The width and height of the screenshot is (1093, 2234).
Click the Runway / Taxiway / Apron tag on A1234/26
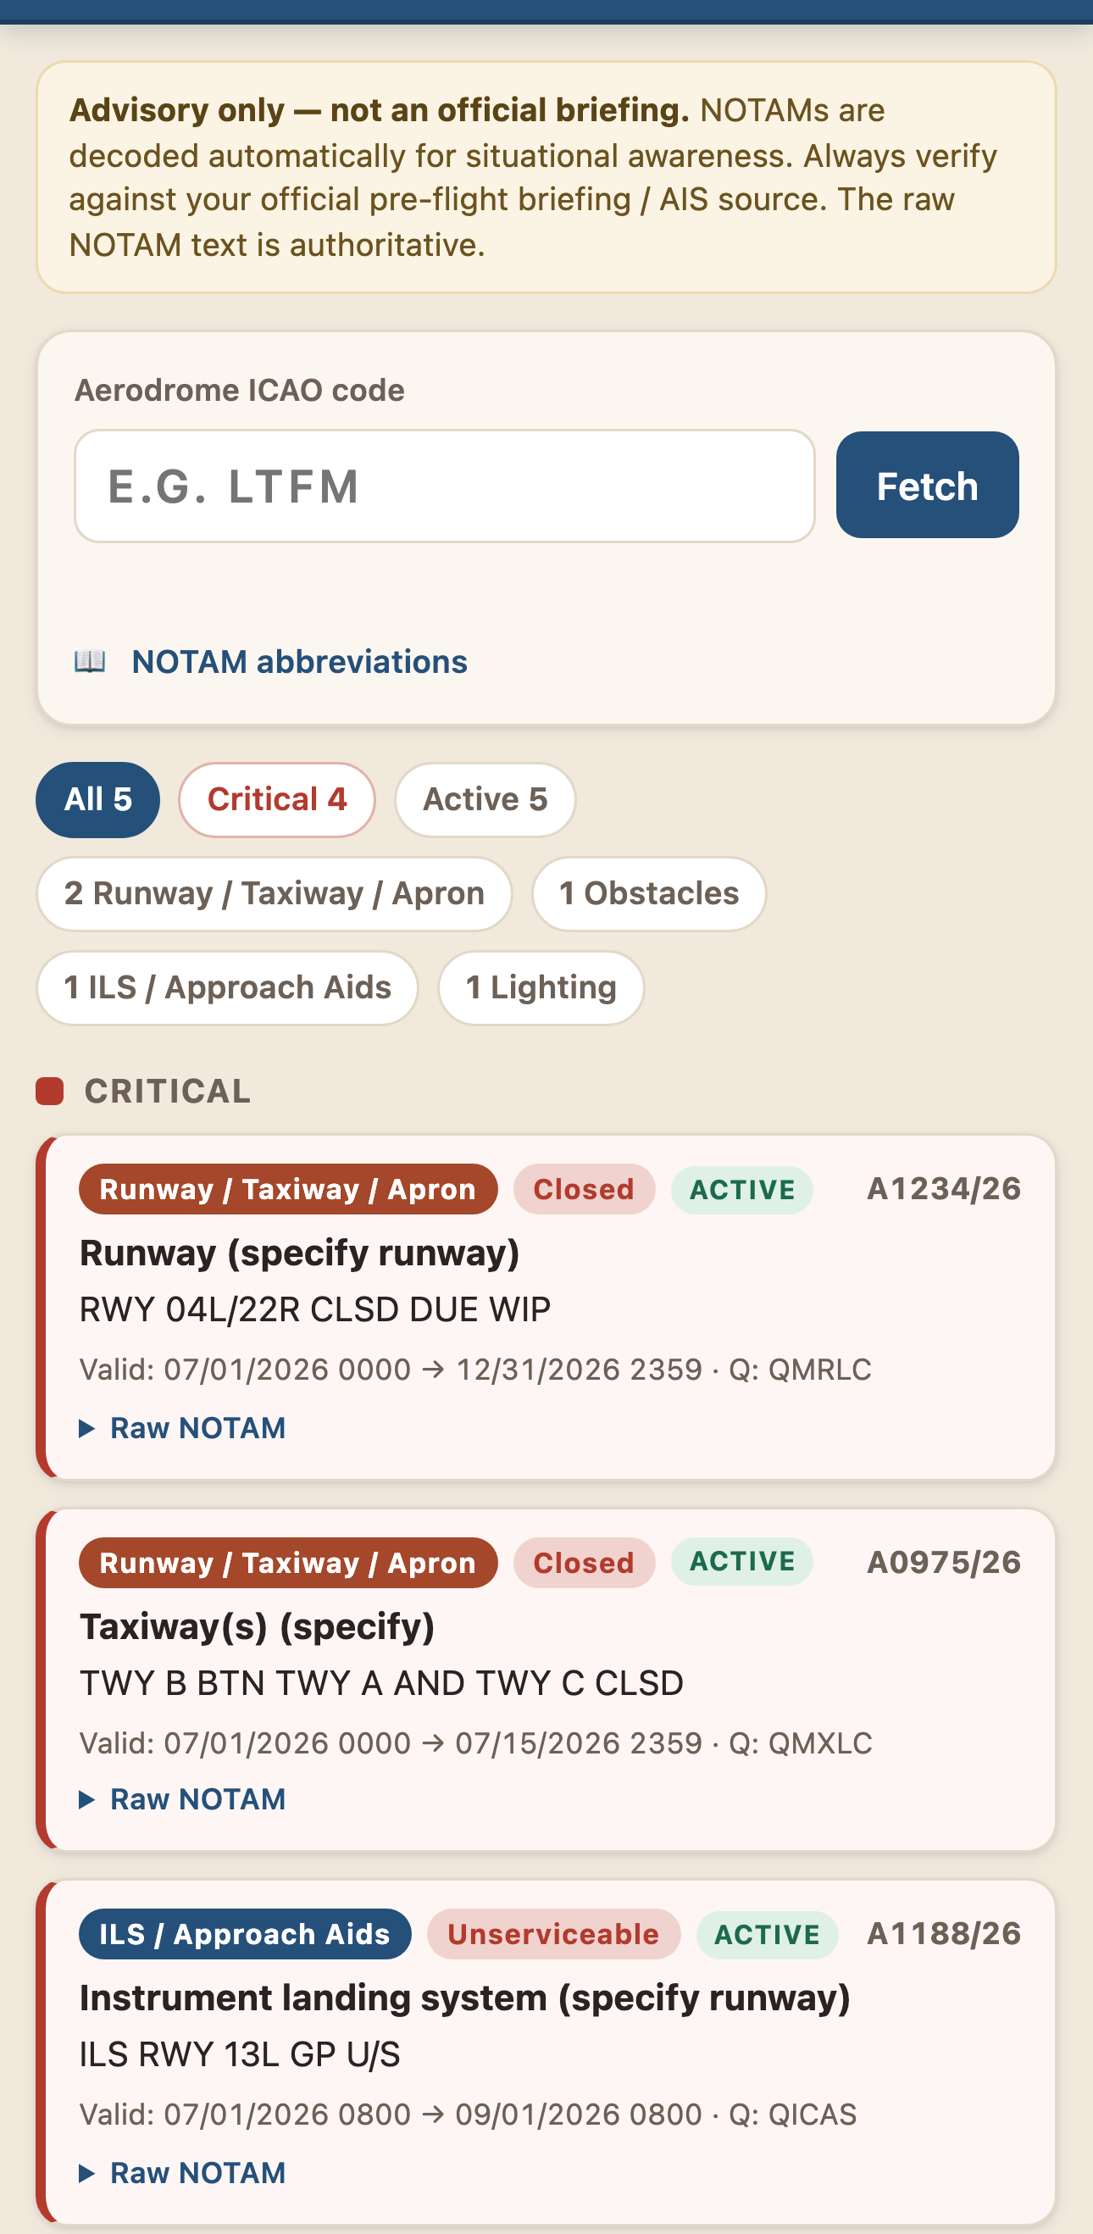288,1189
